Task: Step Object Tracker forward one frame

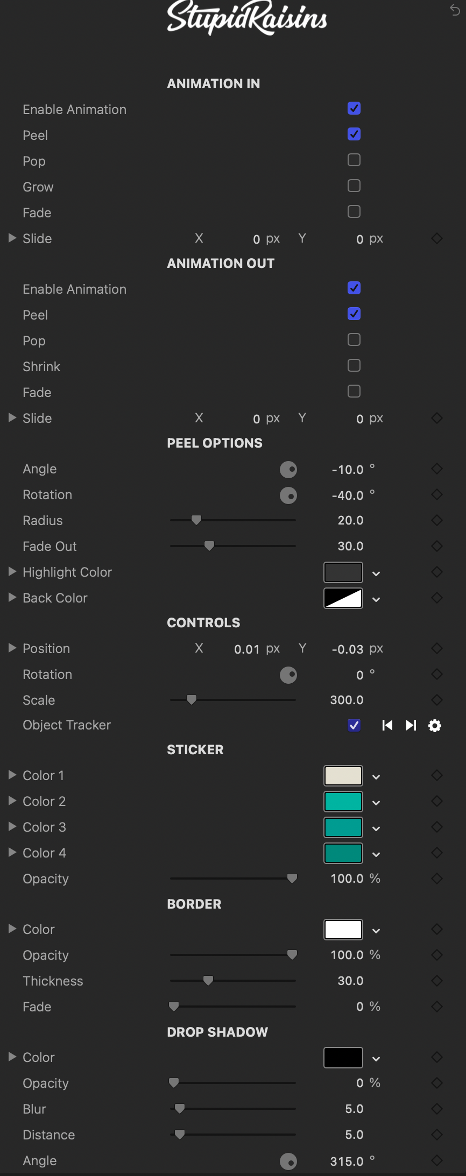Action: tap(411, 726)
